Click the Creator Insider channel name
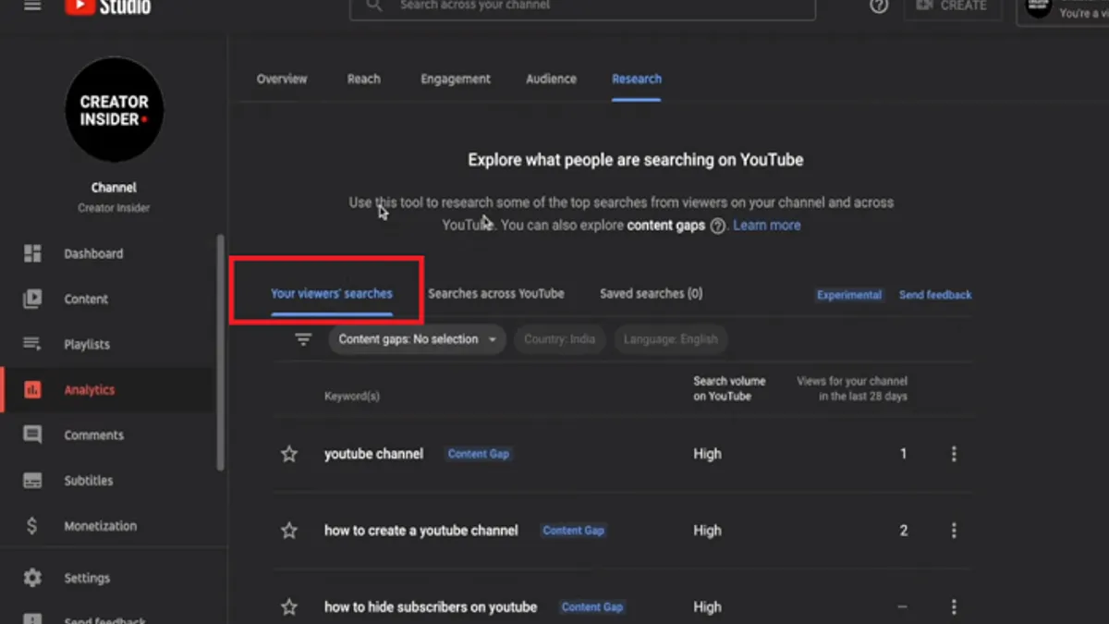The image size is (1109, 624). click(x=114, y=208)
